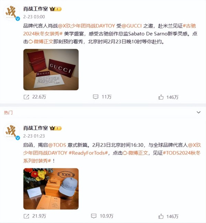Screen dimensions: 206x223
Task: Expand the 热门 sorting chevron
Action: point(198,112)
